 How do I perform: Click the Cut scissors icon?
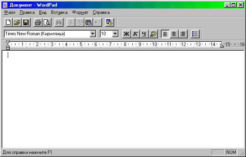coord(71,22)
